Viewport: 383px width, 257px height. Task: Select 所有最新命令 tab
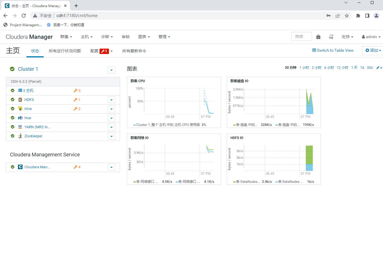pyautogui.click(x=134, y=51)
